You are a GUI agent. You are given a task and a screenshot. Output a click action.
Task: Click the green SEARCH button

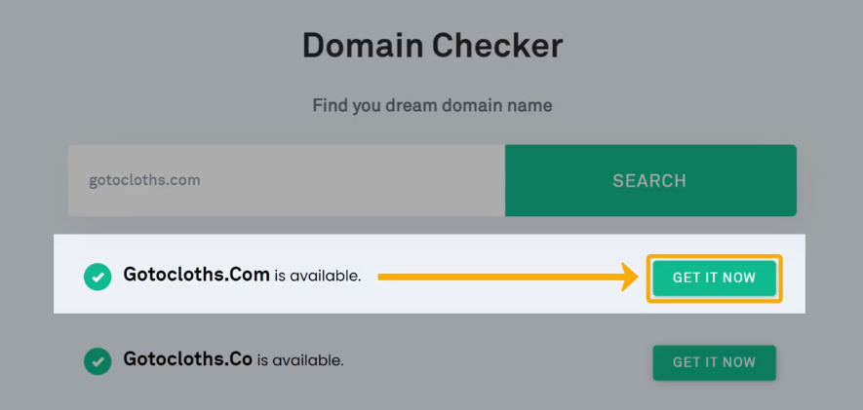650,180
